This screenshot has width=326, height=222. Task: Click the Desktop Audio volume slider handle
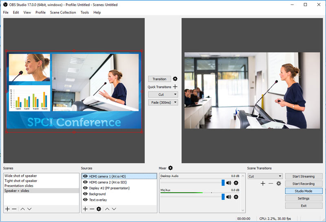223,183
